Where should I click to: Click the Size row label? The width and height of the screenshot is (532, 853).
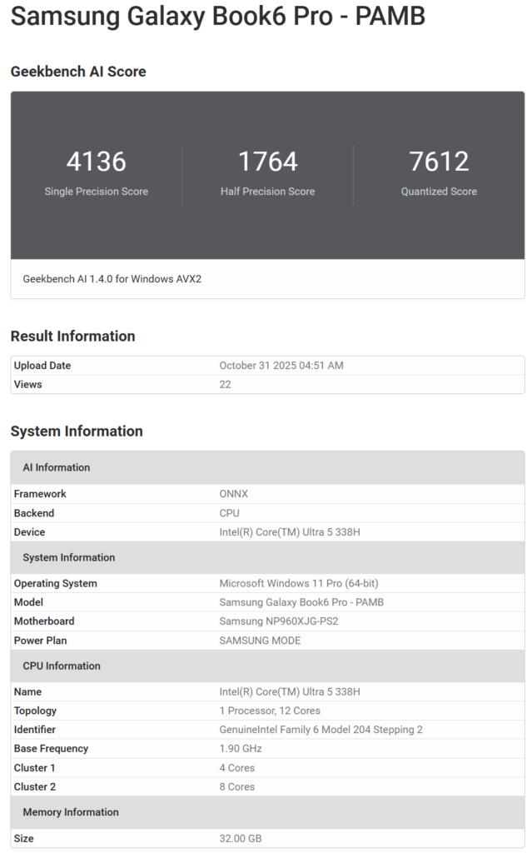click(x=24, y=839)
